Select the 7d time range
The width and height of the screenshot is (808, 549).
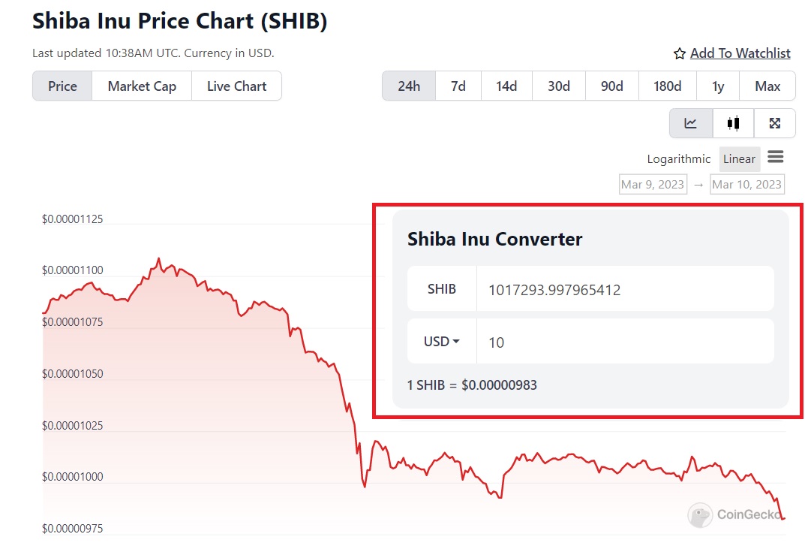tap(458, 86)
